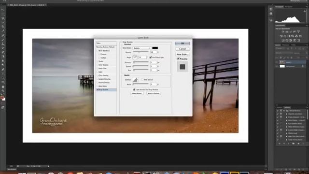
Task: Switch to the Paths tab
Action: [293, 45]
